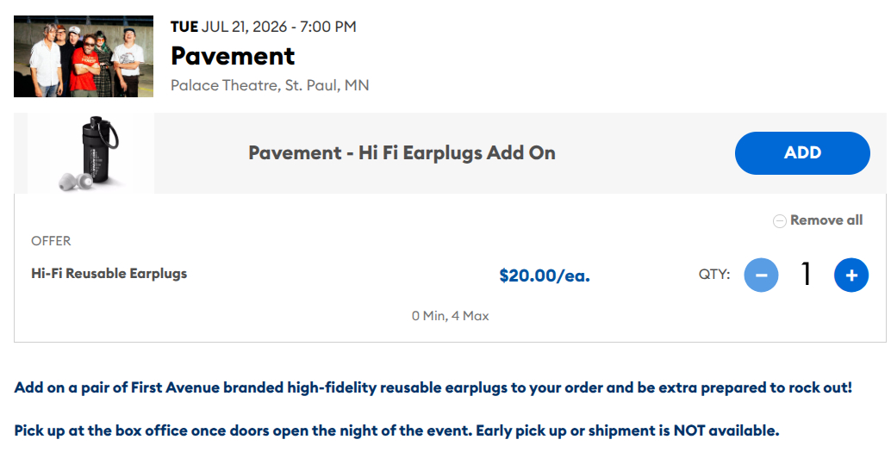891x458 pixels.
Task: Click the Hi-Fi Reusable Earplugs offer name
Action: pyautogui.click(x=109, y=274)
